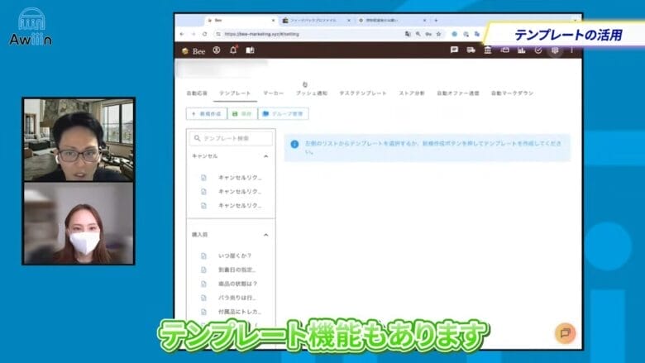Open the check-circle tasks icon in header

pyautogui.click(x=538, y=50)
